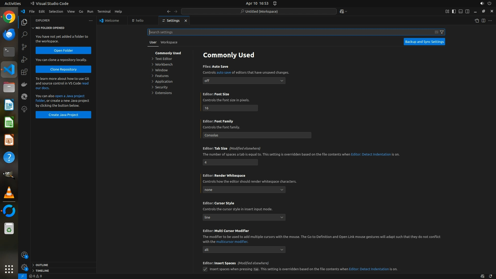Open the Files Auto Save dropdown
The width and height of the screenshot is (496, 279).
pos(244,81)
